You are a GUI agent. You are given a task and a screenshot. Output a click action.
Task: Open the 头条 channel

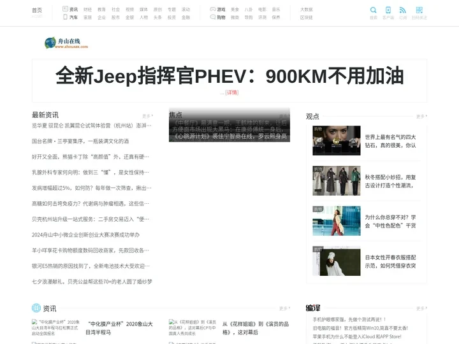click(x=158, y=17)
